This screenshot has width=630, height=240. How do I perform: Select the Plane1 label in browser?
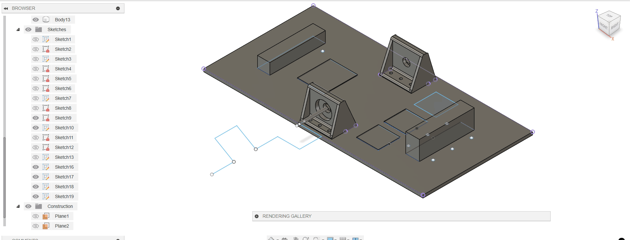pos(62,216)
